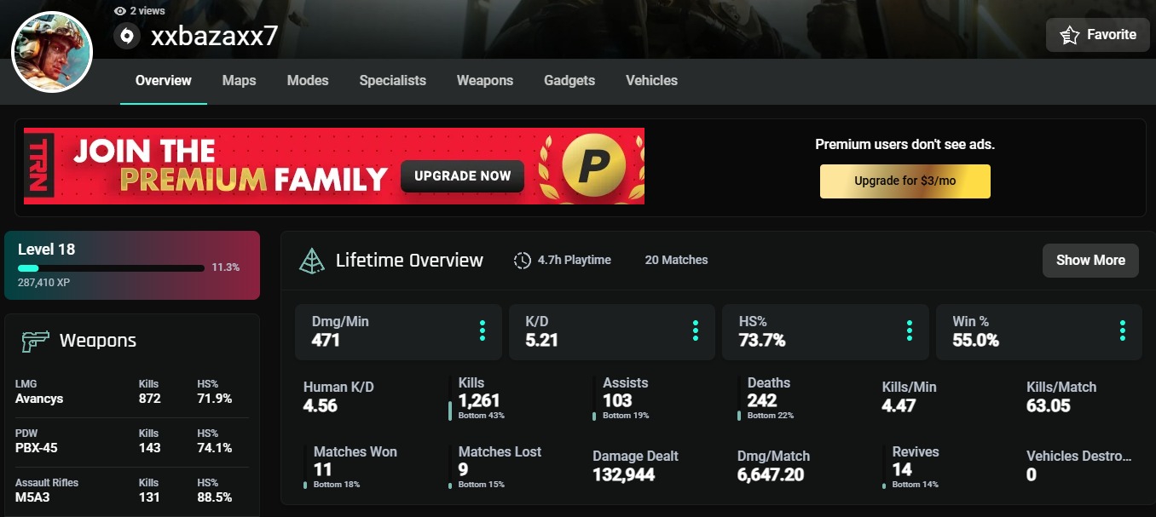Click the 20 Matches label
1156x517 pixels.
tap(677, 261)
